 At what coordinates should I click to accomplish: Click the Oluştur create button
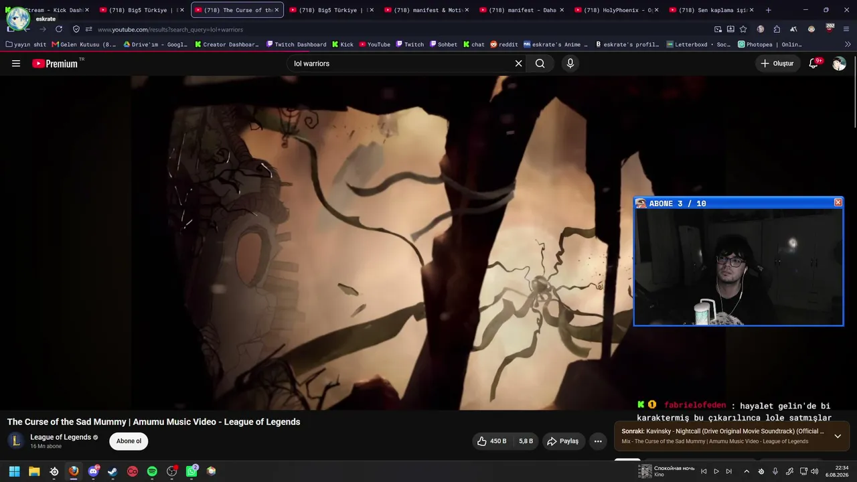(777, 64)
